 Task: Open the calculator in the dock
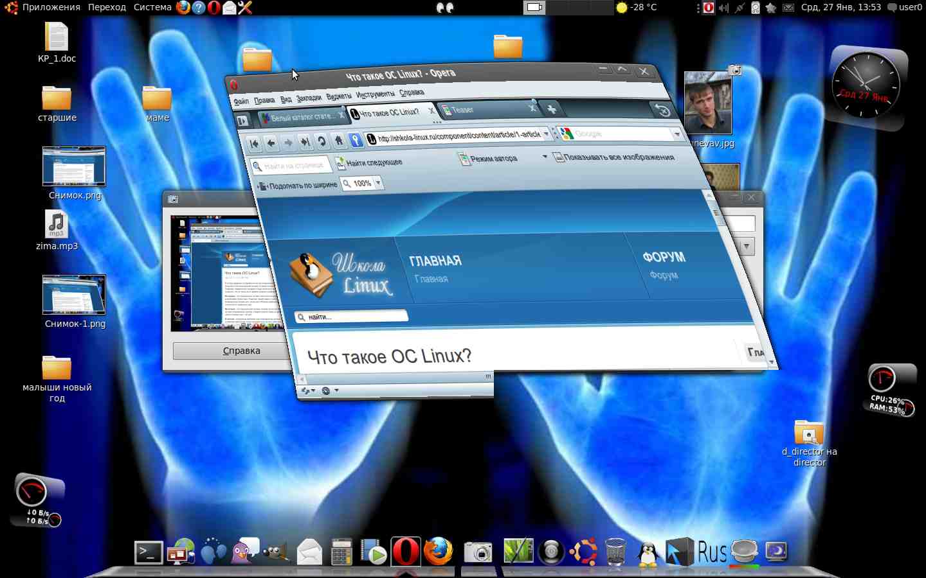click(341, 552)
